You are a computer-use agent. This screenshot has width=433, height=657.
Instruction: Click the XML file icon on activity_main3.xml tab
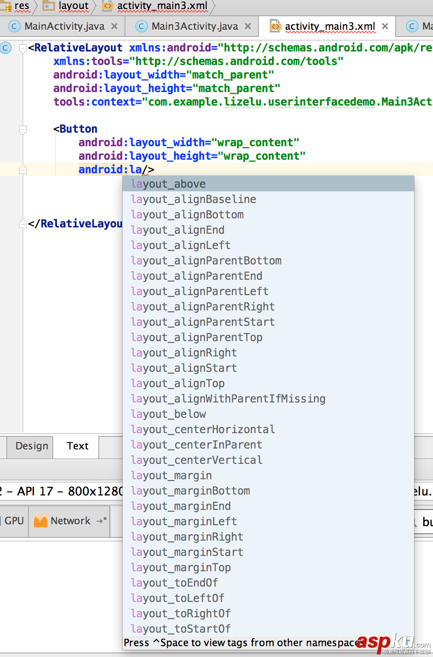tap(275, 27)
